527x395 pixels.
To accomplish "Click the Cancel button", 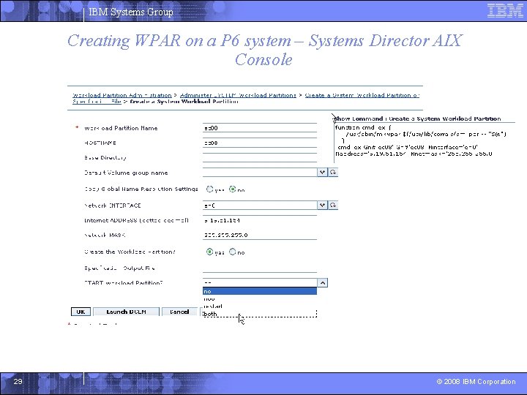I will 179,312.
